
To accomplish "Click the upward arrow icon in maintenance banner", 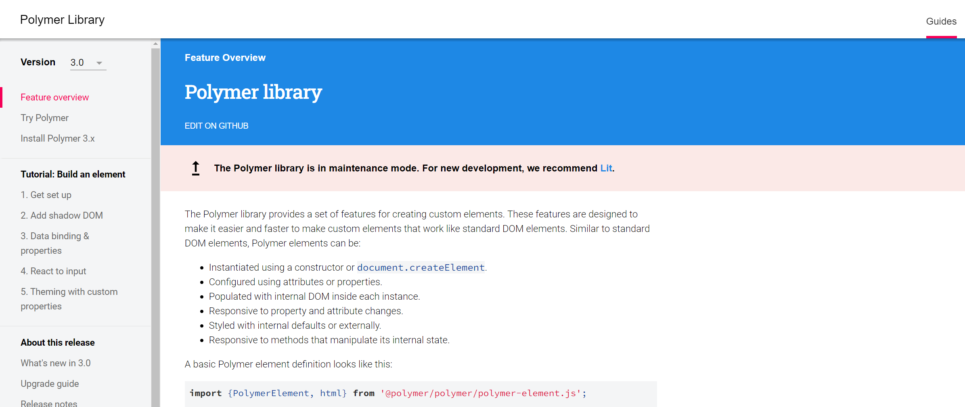I will coord(196,168).
